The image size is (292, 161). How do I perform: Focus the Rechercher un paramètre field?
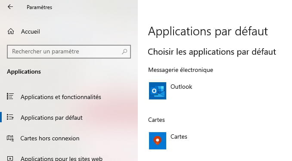pyautogui.click(x=69, y=52)
